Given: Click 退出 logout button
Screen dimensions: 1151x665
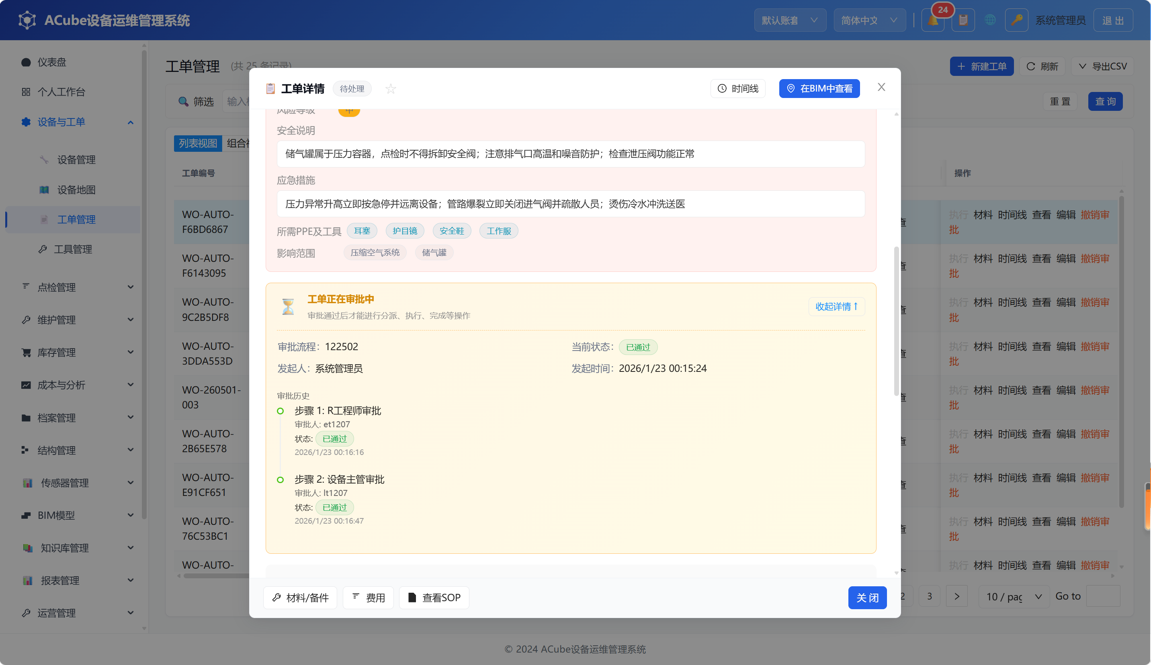Looking at the screenshot, I should (x=1113, y=20).
